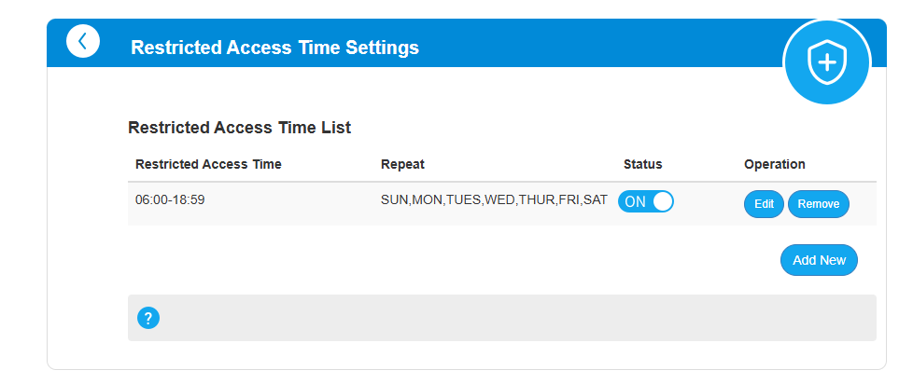Click the gray help bar
This screenshot has width=913, height=384.
[504, 318]
